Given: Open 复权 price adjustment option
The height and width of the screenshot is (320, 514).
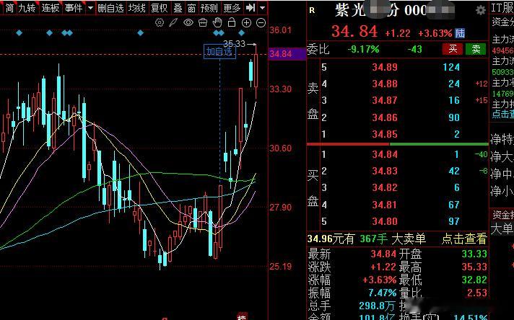Looking at the screenshot, I should pos(160,8).
